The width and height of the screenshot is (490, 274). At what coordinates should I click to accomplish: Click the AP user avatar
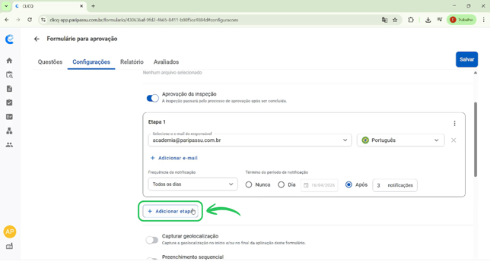(x=10, y=231)
